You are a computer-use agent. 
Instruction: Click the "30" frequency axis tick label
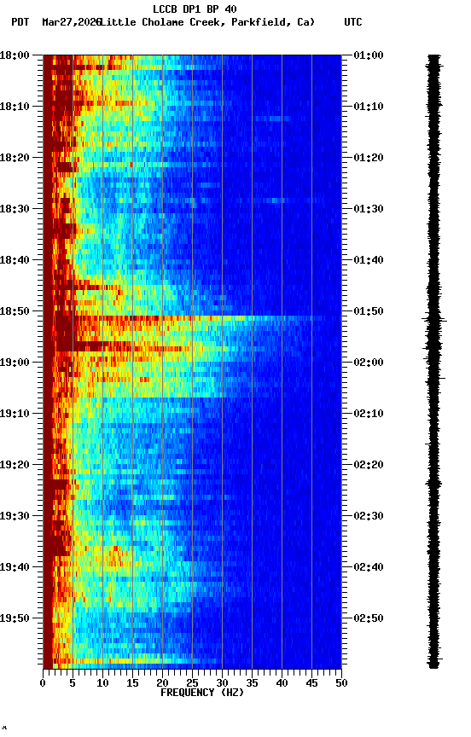point(223,683)
